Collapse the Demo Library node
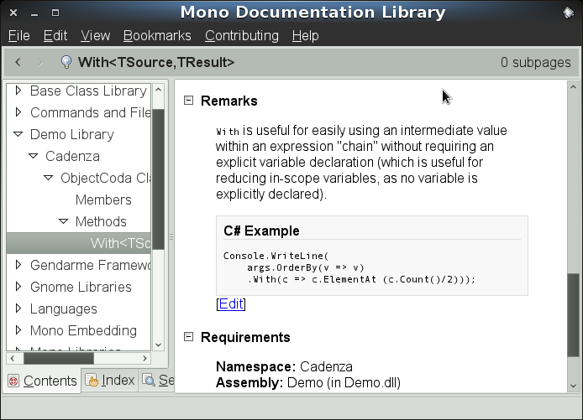This screenshot has width=583, height=420. 18,134
